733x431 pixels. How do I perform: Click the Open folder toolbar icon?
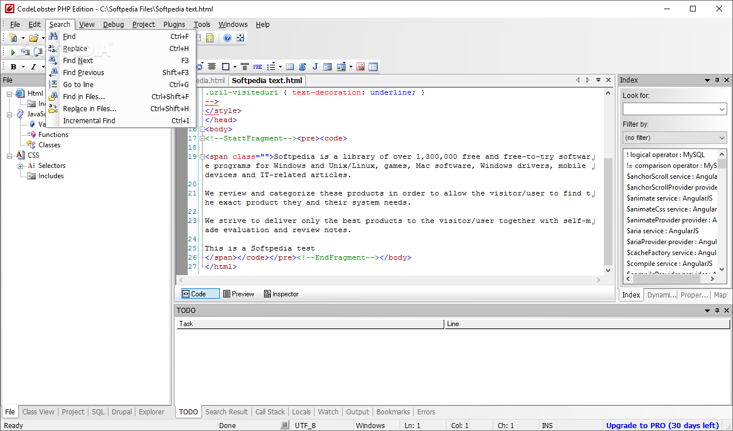tap(34, 38)
